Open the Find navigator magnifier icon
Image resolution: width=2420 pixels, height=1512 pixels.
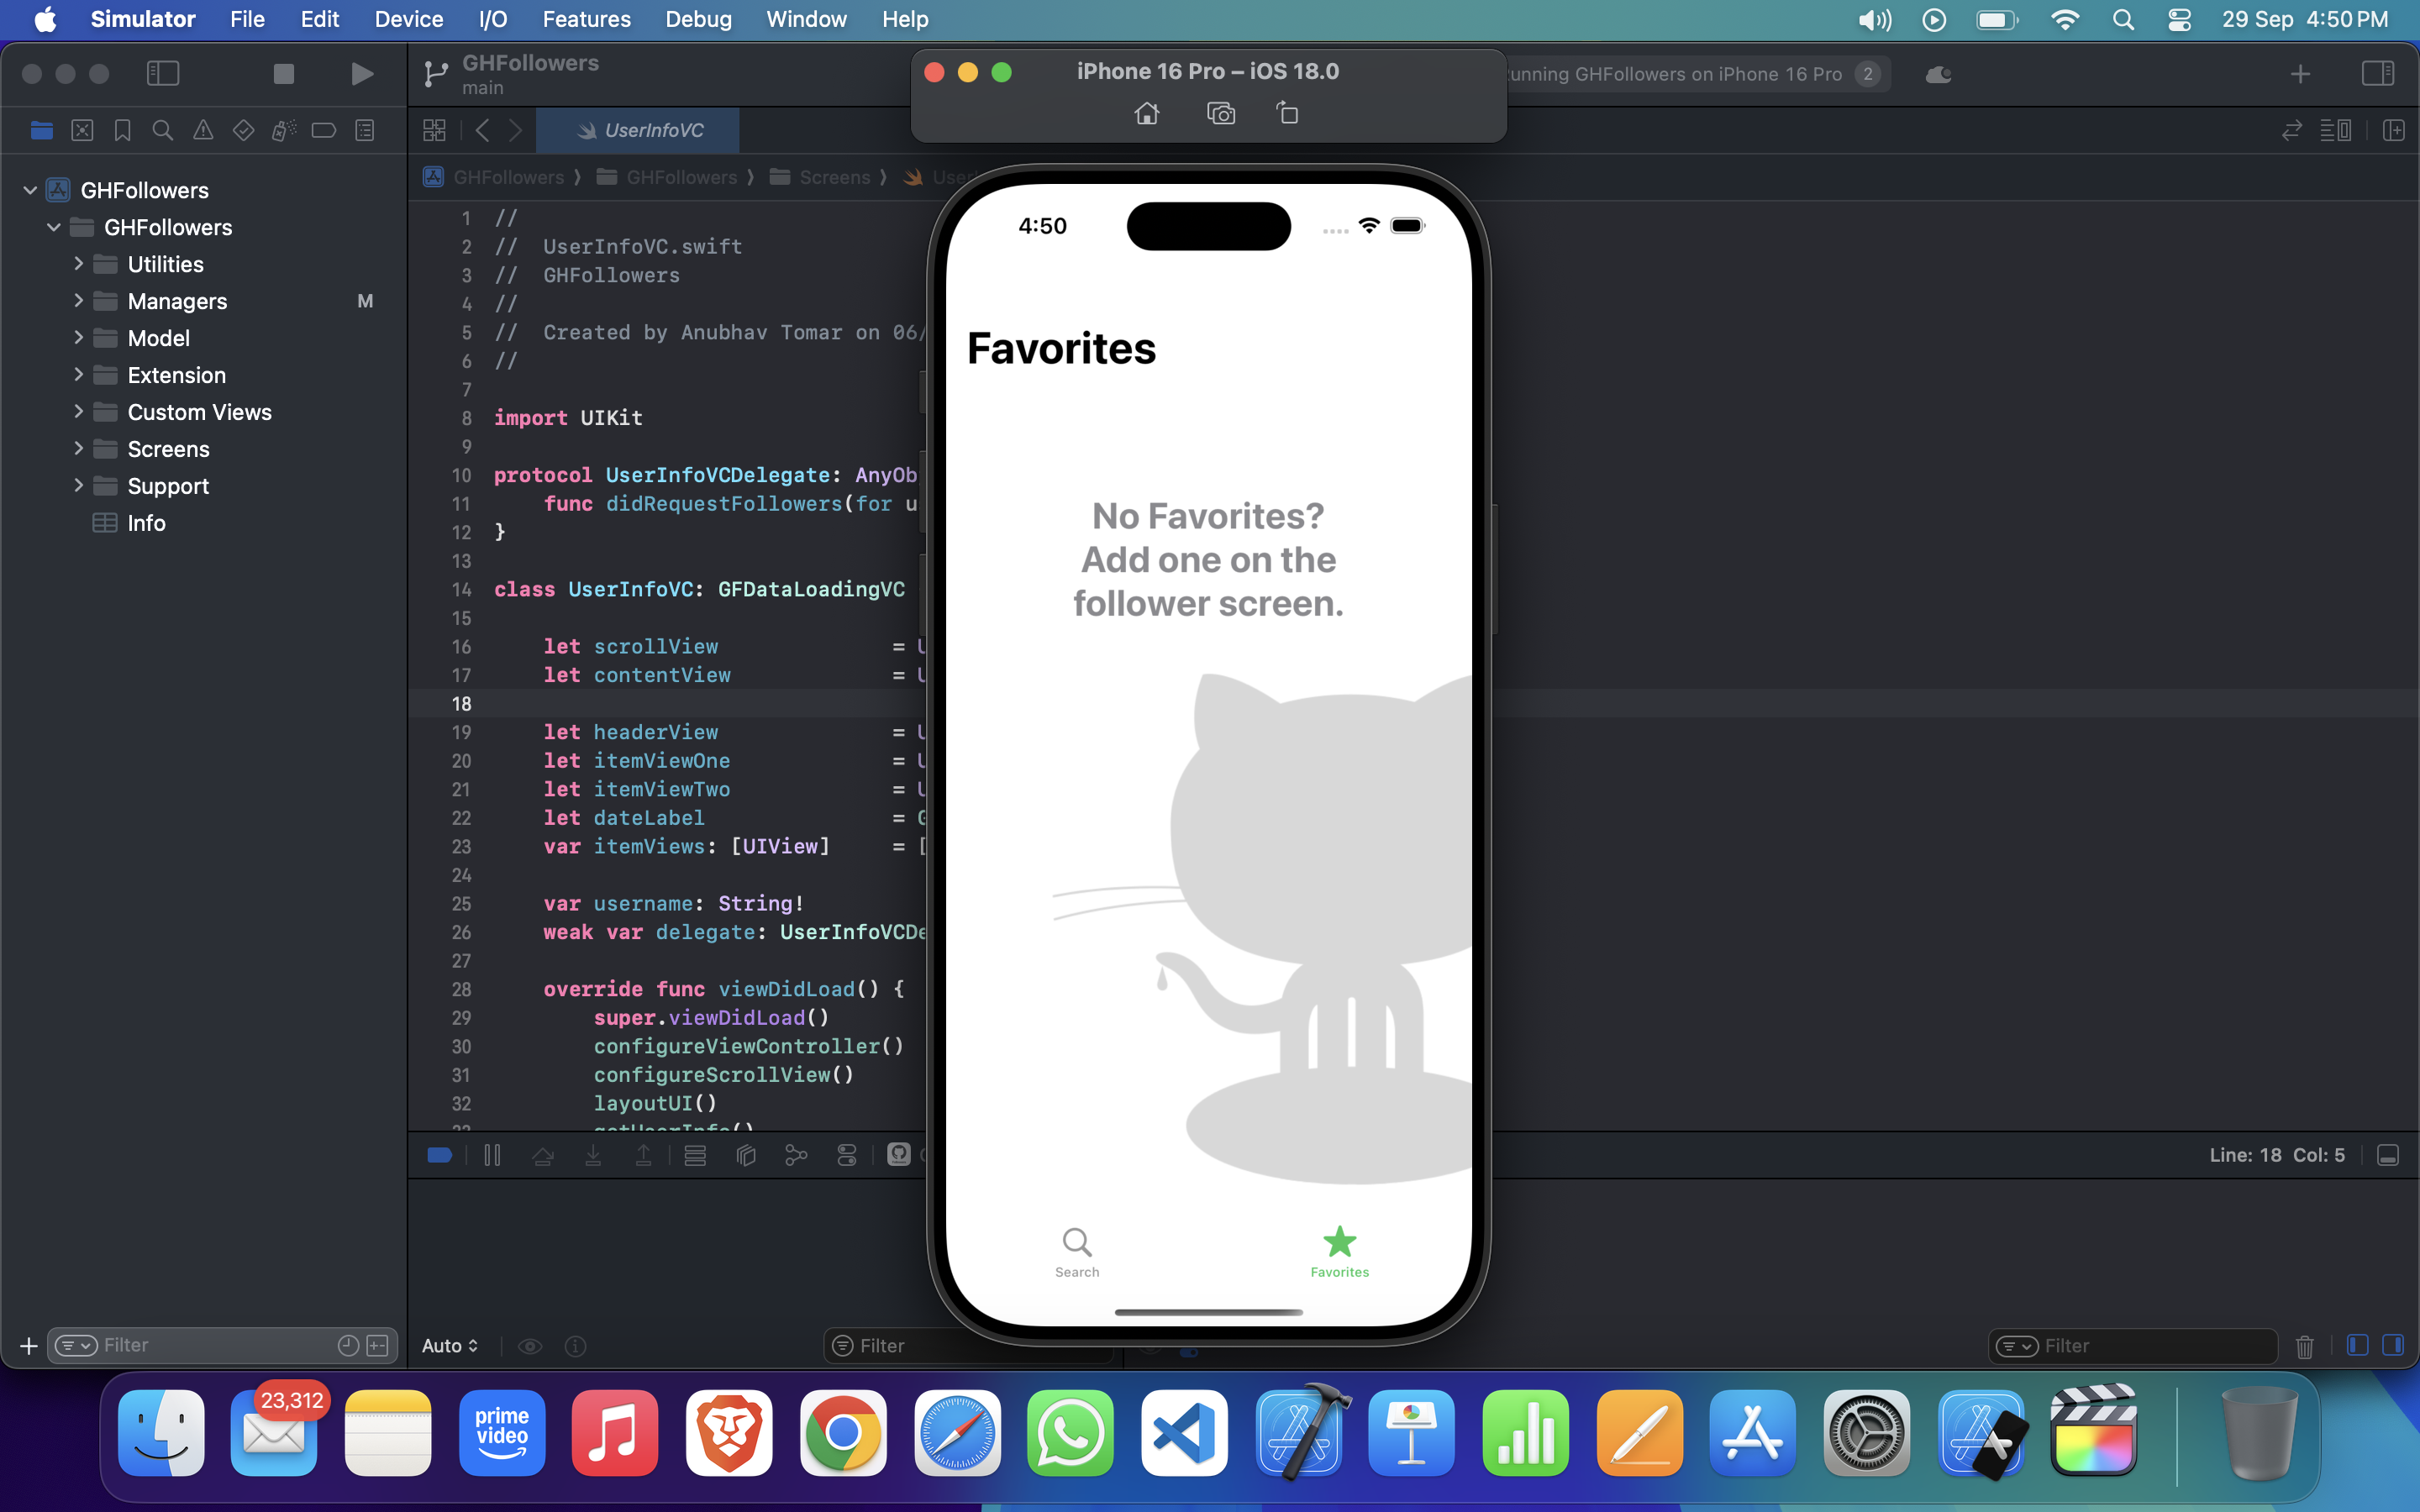coord(162,131)
